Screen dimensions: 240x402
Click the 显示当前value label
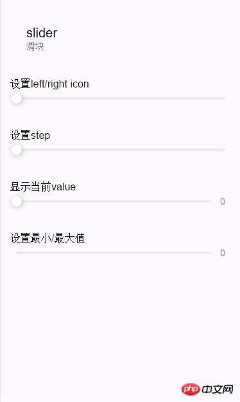point(43,187)
